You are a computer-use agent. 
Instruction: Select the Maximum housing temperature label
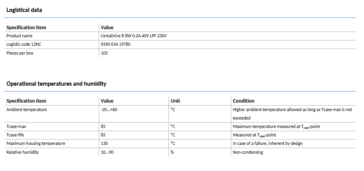coord(36,143)
